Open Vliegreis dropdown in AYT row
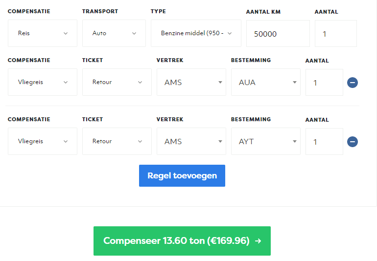Image resolution: width=377 pixels, height=261 pixels. coord(42,141)
